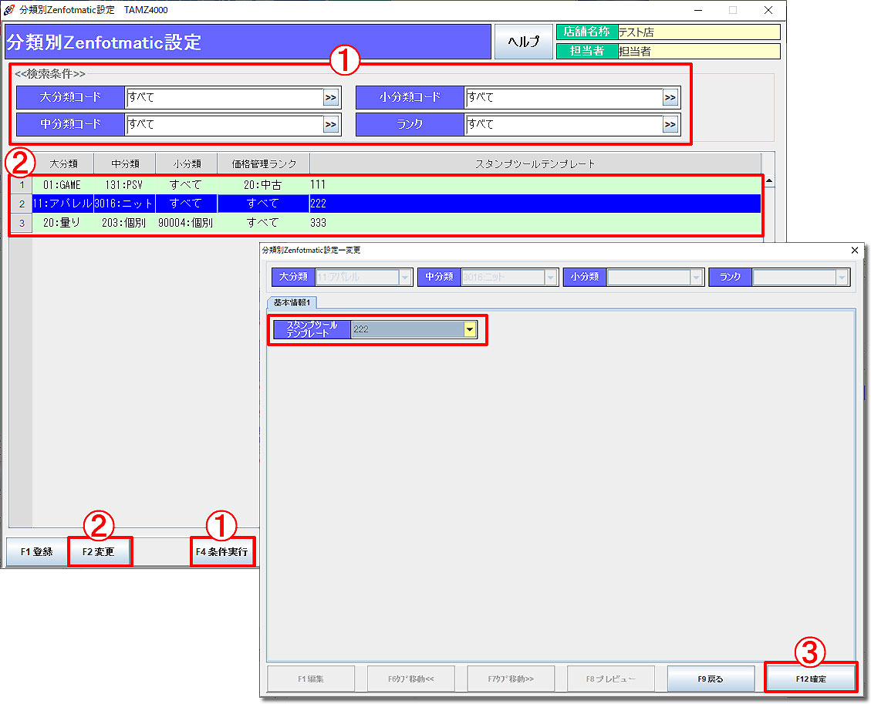Click the 価格管理ランク column header
This screenshot has height=704, width=871.
263,163
